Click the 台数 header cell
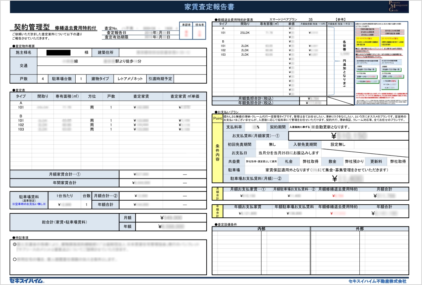This screenshot has width=422, height=285. (x=86, y=196)
